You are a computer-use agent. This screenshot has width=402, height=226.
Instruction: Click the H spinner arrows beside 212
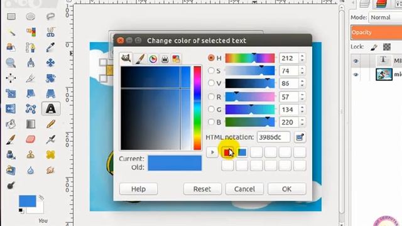[x=302, y=58]
